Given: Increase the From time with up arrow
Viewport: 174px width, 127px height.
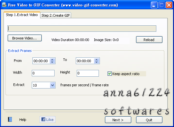Looking at the screenshot, I should tap(52, 60).
